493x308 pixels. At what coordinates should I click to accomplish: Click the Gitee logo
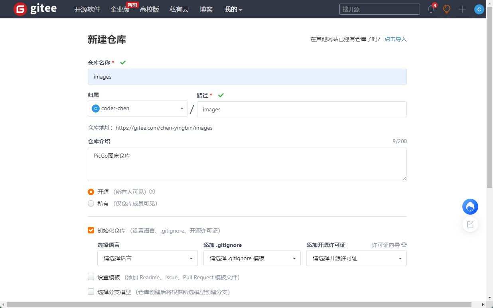(x=35, y=9)
